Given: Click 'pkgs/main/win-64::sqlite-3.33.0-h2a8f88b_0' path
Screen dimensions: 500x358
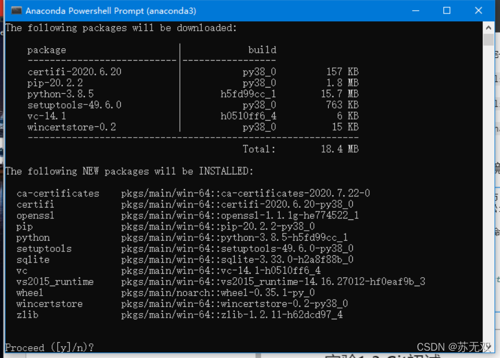Looking at the screenshot, I should coord(237,260).
